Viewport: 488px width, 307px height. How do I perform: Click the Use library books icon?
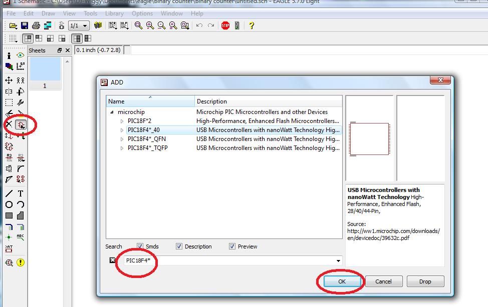[98, 25]
